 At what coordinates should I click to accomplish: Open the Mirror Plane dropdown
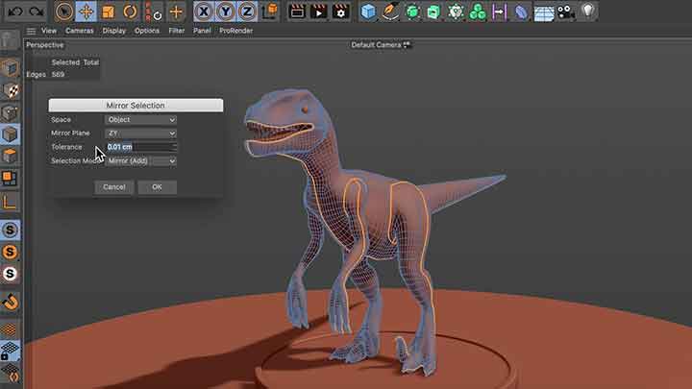(x=140, y=134)
